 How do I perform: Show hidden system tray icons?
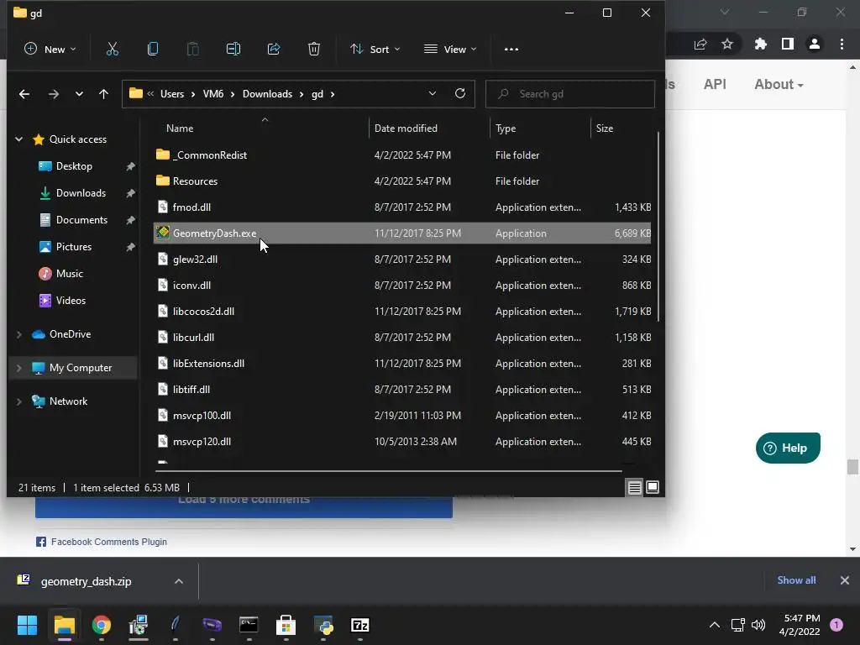[715, 625]
